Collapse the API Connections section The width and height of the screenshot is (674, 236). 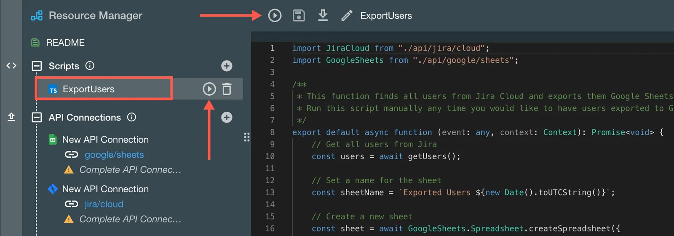tap(37, 118)
